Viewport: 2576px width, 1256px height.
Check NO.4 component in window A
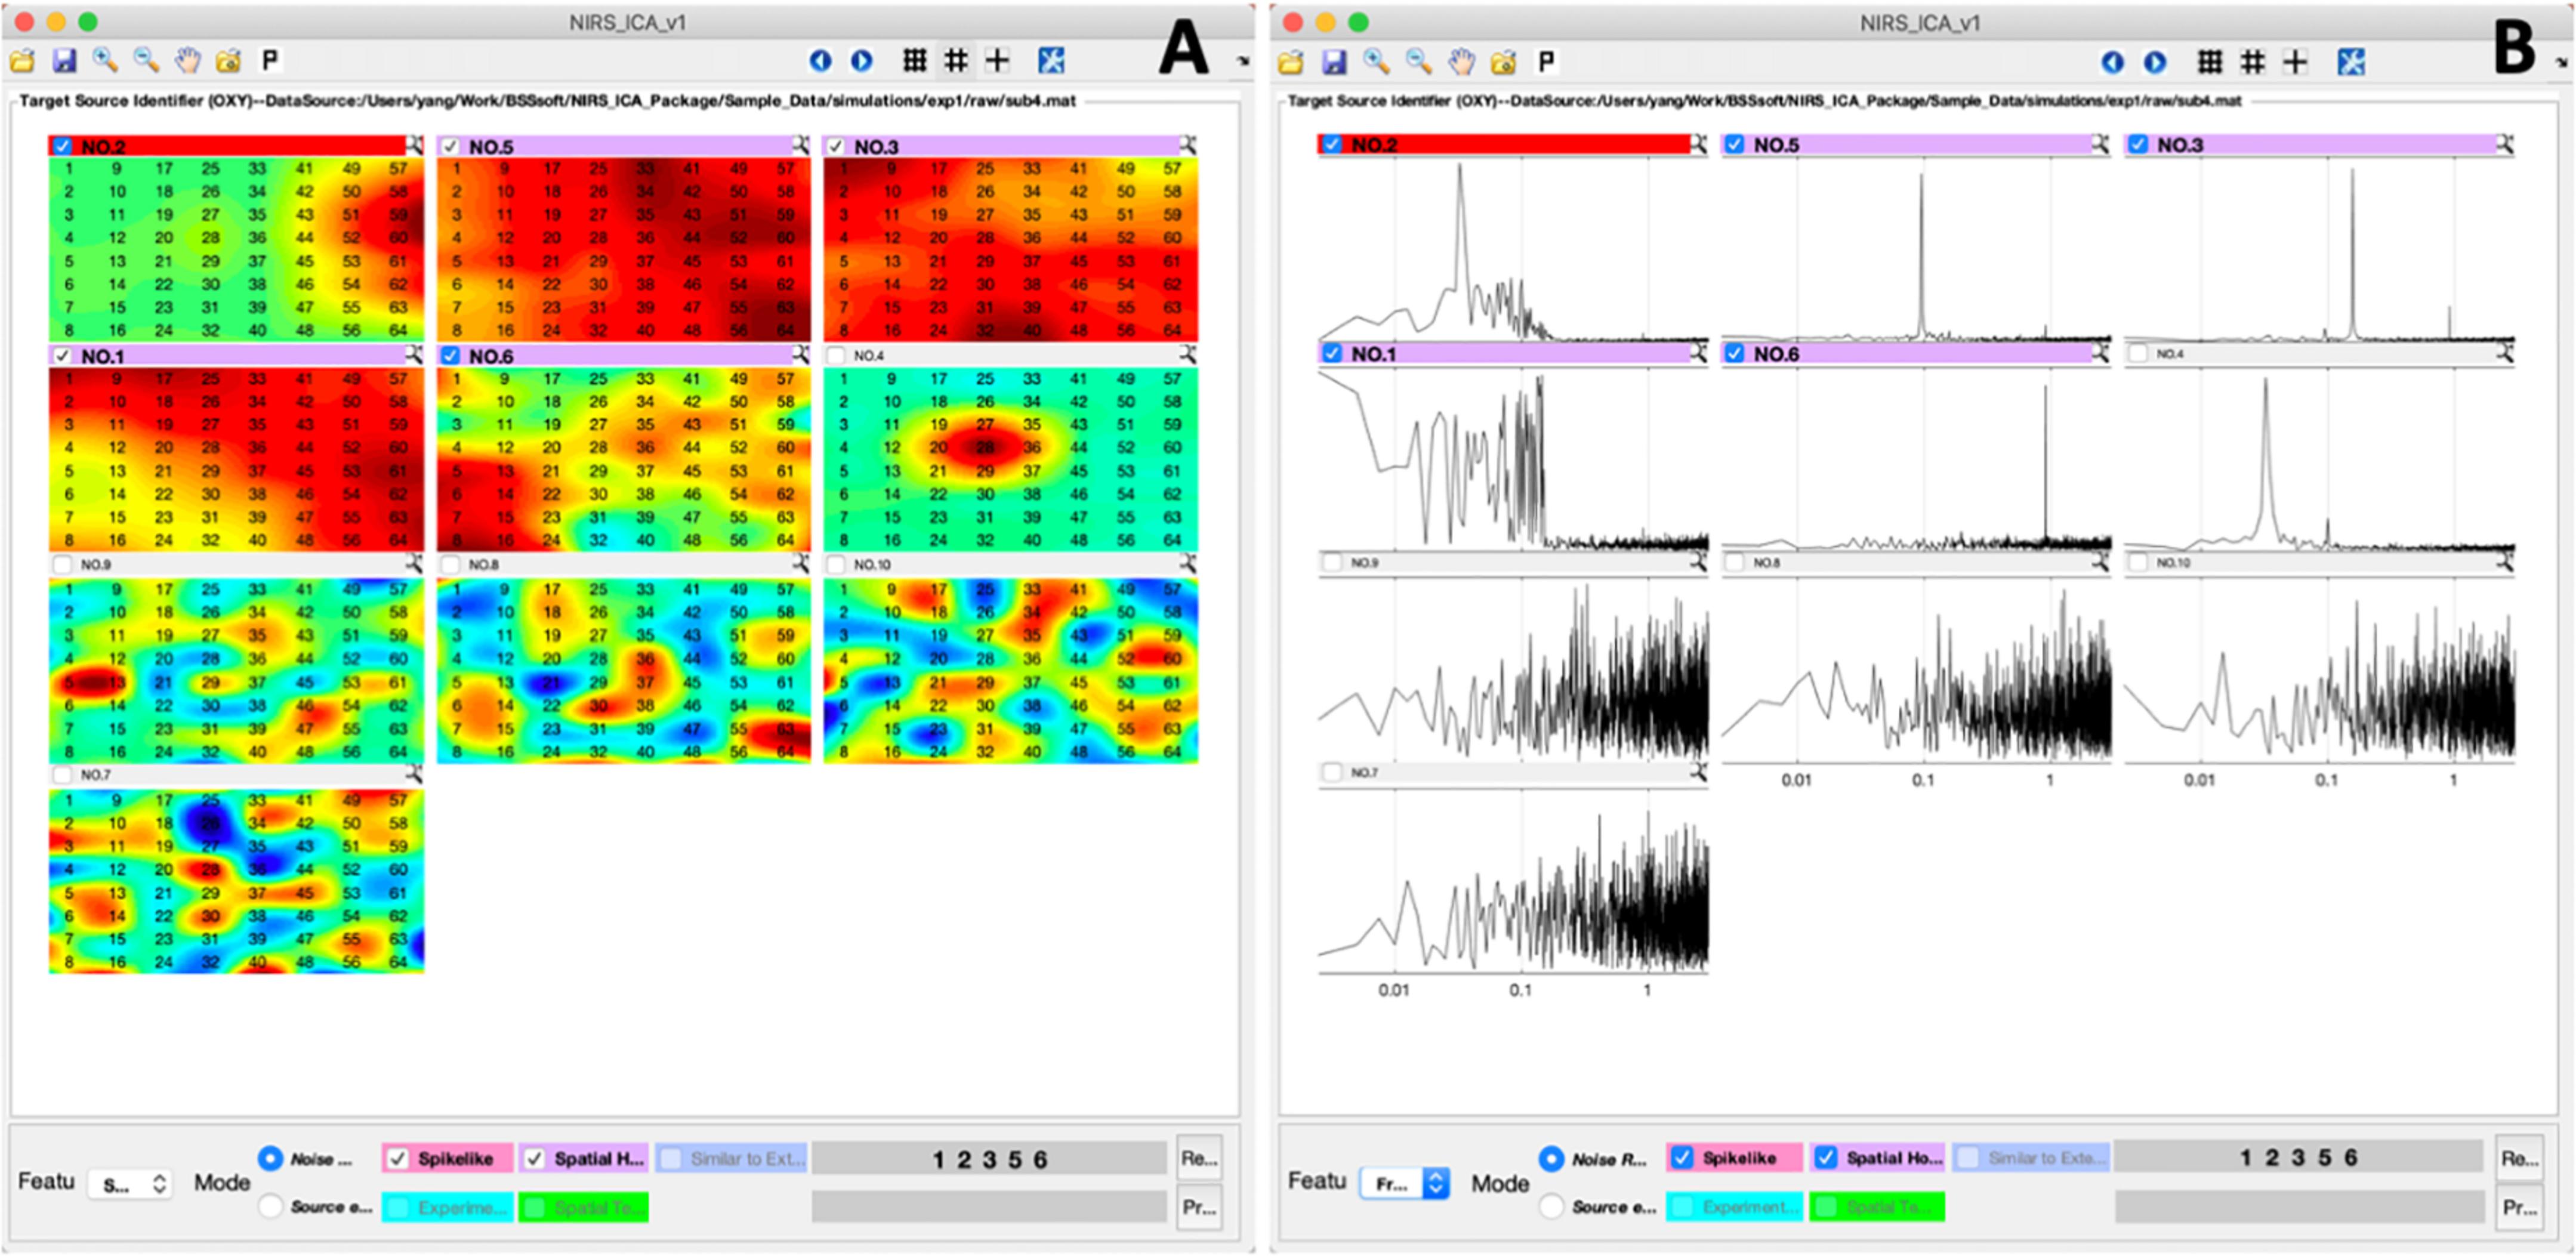[x=836, y=356]
